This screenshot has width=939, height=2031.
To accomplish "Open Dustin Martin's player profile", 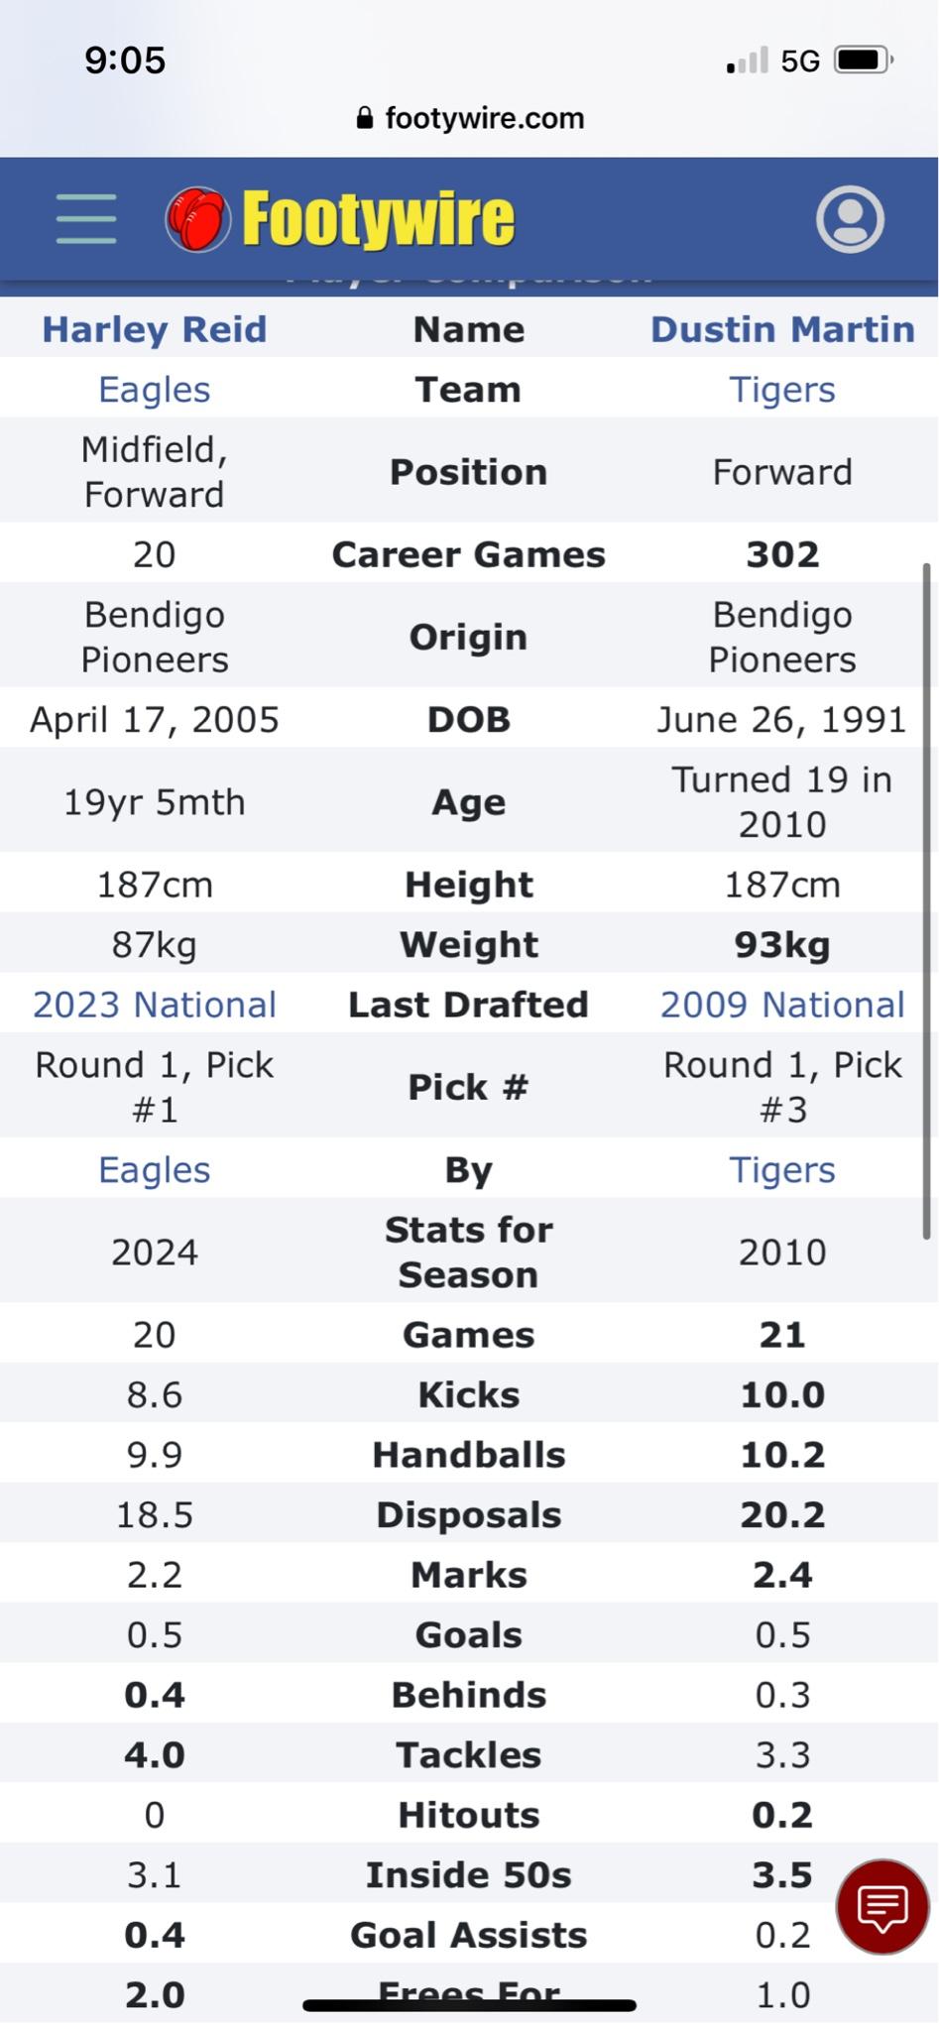I will pos(782,329).
